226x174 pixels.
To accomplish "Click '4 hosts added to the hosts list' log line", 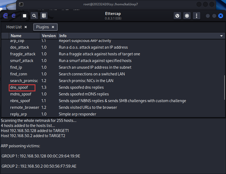I will [28, 126].
